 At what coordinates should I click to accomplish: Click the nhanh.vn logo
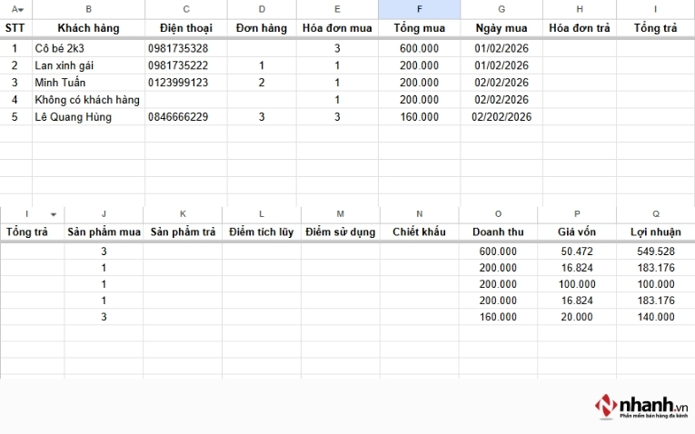coord(640,405)
